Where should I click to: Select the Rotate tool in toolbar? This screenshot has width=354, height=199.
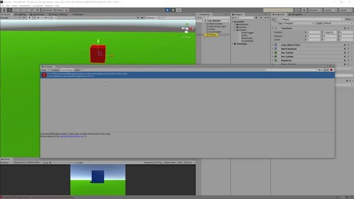(x=15, y=10)
